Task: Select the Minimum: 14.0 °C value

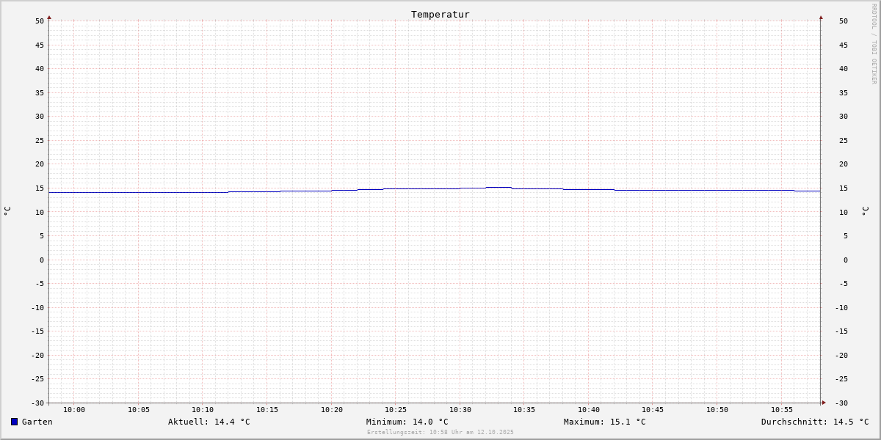Action: [x=407, y=422]
